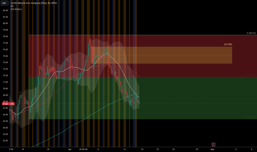Image resolution: width=257 pixels, height=152 pixels.
Task: Click the Scotts Miracle-Gro Company symbol title
Action: point(34,3)
